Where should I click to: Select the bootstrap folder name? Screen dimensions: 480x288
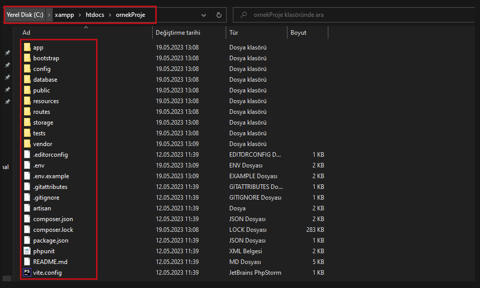[46, 58]
